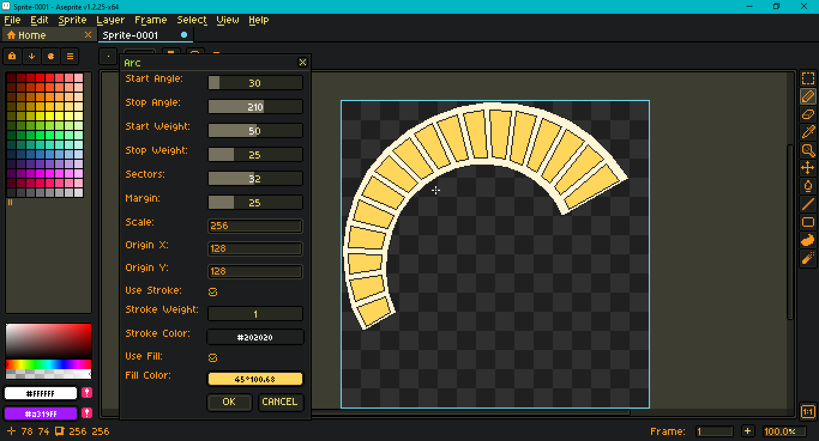Adjust the Sectors slider
Viewport: 819px width, 441px height.
(255, 178)
